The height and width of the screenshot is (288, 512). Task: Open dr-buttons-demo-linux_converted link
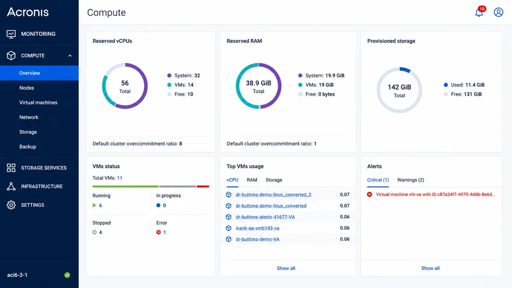(x=271, y=206)
